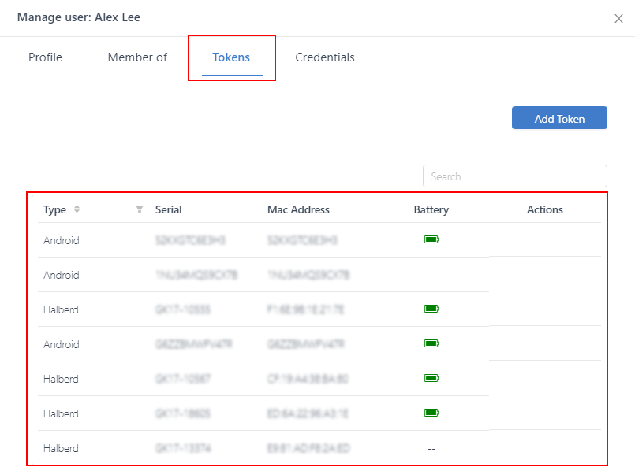Viewport: 635px width, 467px height.
Task: Click battery icon in the third Halberd row
Action: click(431, 413)
